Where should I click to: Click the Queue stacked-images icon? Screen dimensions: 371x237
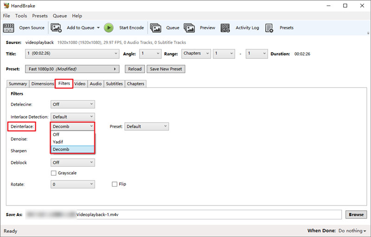[x=156, y=28]
